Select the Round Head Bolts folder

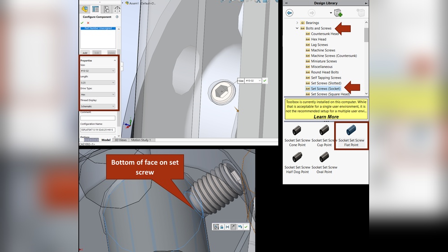[322, 72]
